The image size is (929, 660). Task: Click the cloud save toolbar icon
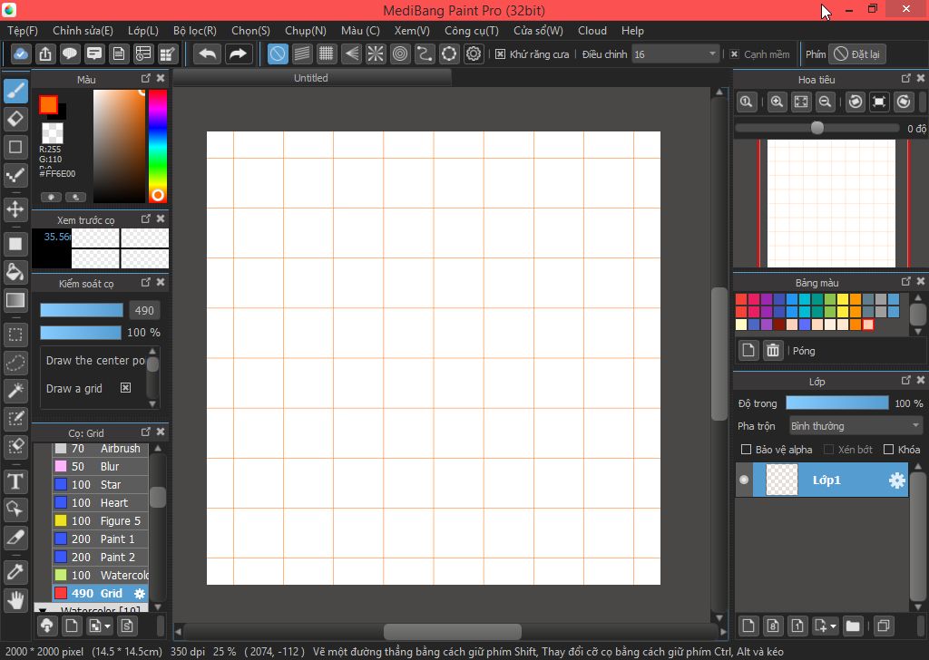[20, 53]
